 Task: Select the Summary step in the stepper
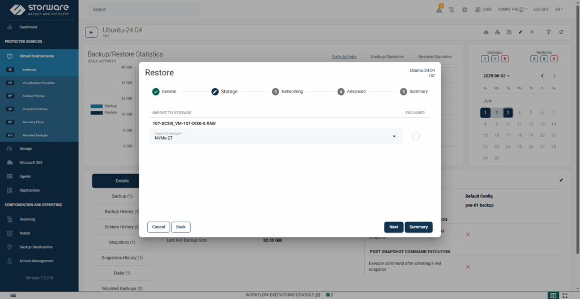tap(414, 92)
